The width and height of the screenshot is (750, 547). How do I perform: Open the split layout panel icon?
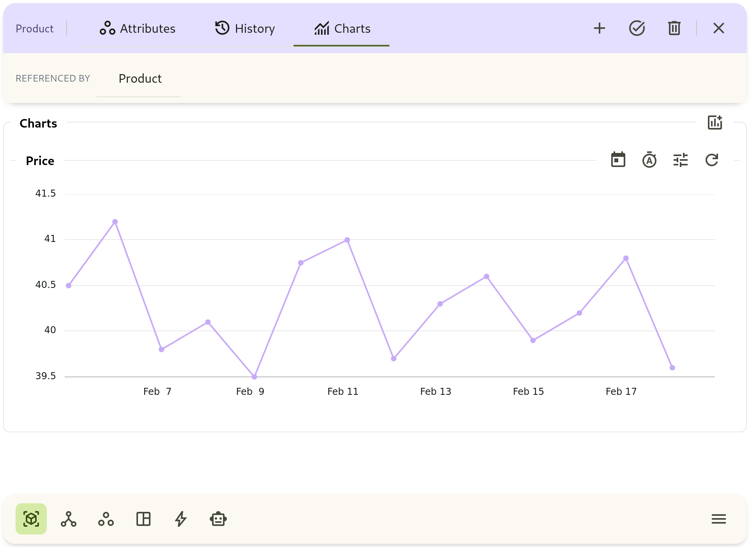tap(143, 519)
